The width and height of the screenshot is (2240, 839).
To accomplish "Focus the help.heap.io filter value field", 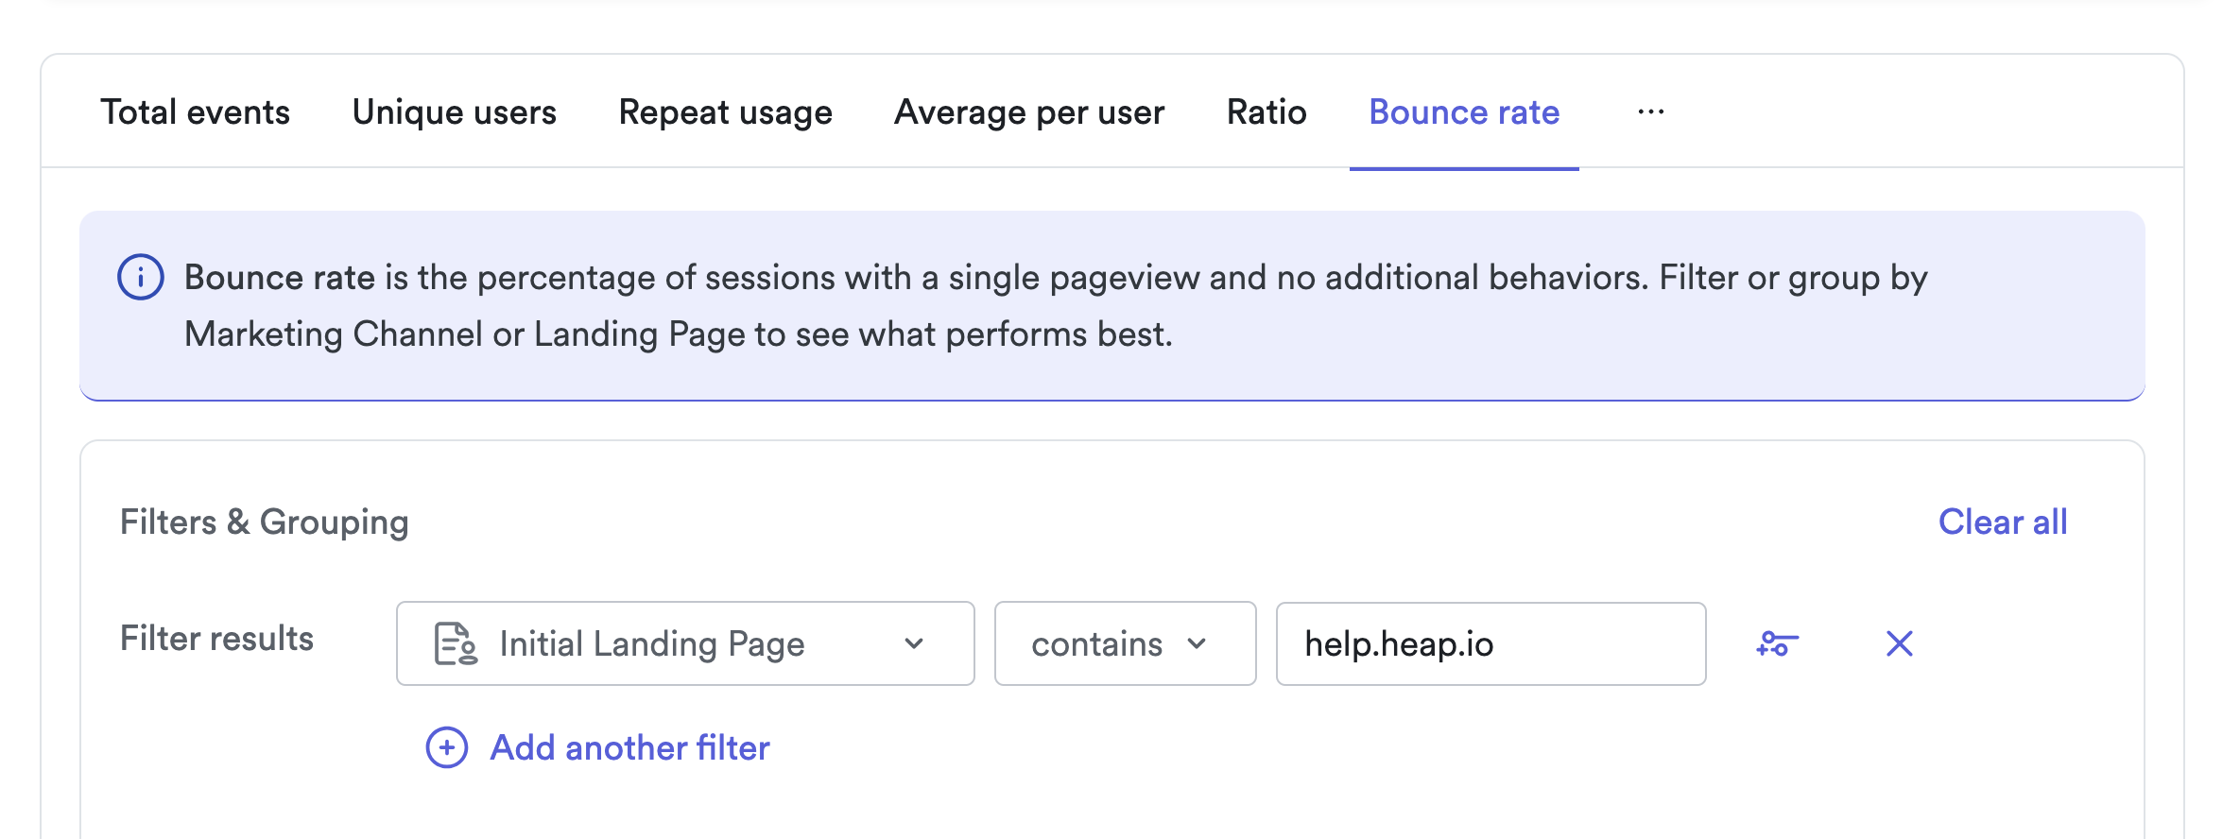I will tap(1490, 643).
